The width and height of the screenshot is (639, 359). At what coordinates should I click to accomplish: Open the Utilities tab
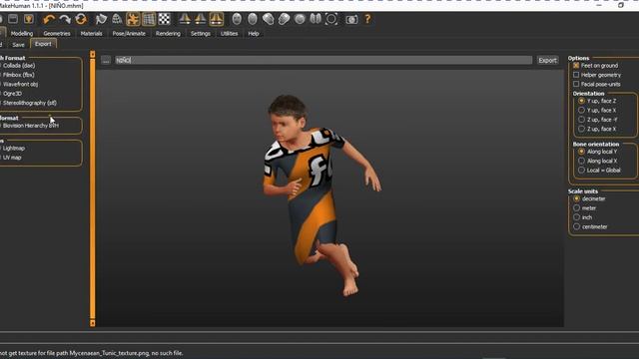229,33
